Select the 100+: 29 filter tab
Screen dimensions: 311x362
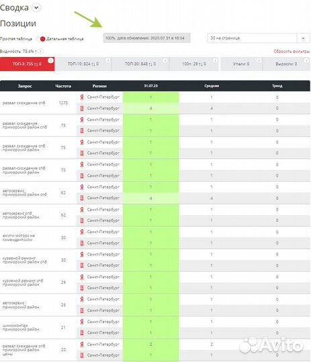pos(194,64)
